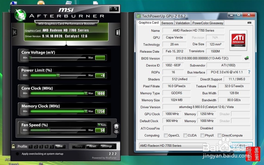Select Afterburner profile slot 3

[x=41, y=147]
